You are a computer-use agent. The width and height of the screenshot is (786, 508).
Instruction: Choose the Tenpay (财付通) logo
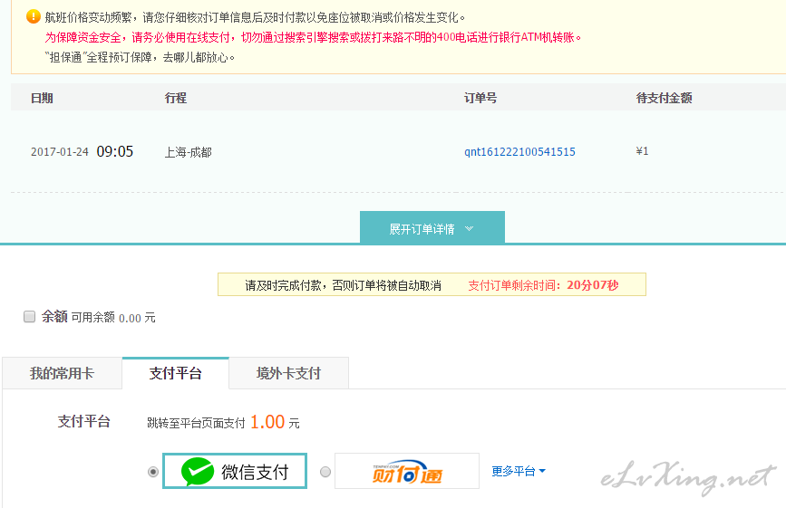point(407,471)
